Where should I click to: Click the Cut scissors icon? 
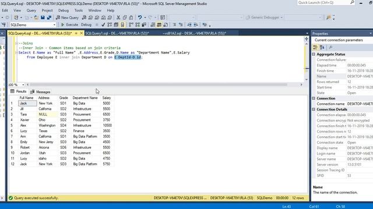point(118,17)
